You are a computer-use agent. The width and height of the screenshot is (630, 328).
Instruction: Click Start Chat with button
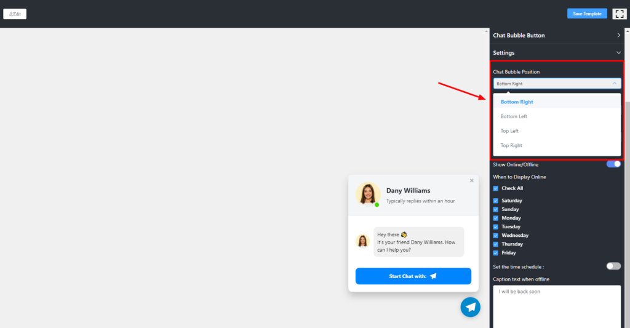tap(413, 276)
